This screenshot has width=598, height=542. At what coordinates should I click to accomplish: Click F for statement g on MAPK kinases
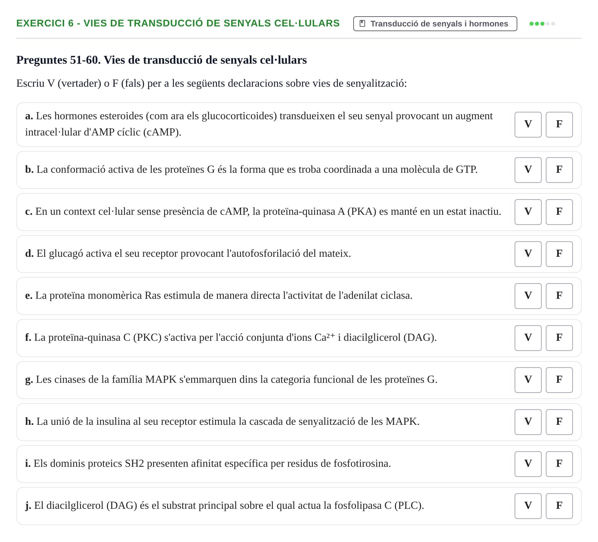click(x=559, y=380)
